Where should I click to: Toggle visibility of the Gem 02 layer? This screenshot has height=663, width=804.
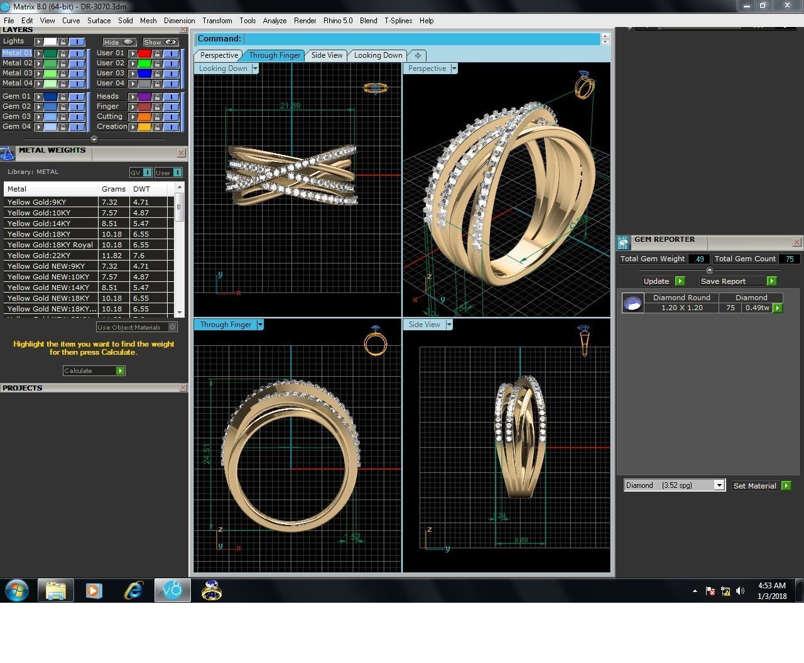pos(76,107)
